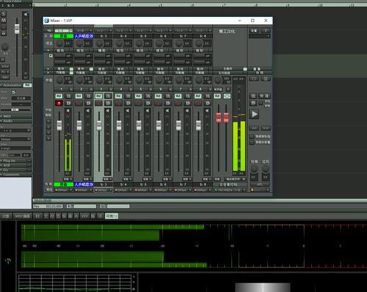
Task: Switch to the first bottom tab
Action: coord(6,216)
